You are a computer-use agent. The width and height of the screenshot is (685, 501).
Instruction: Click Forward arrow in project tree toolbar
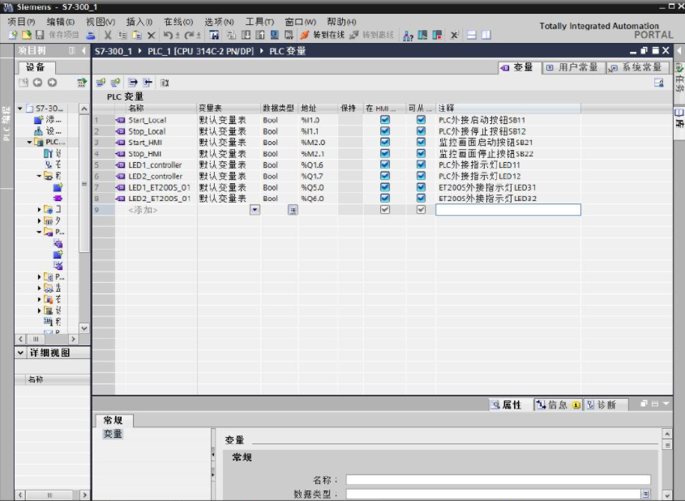52,82
